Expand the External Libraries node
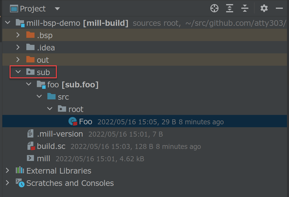Screen dimensions: 289x197 pos(7,171)
